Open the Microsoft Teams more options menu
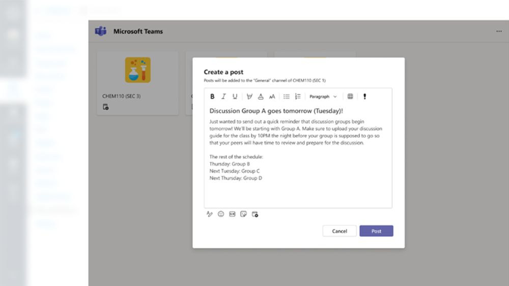The width and height of the screenshot is (509, 286). (499, 31)
